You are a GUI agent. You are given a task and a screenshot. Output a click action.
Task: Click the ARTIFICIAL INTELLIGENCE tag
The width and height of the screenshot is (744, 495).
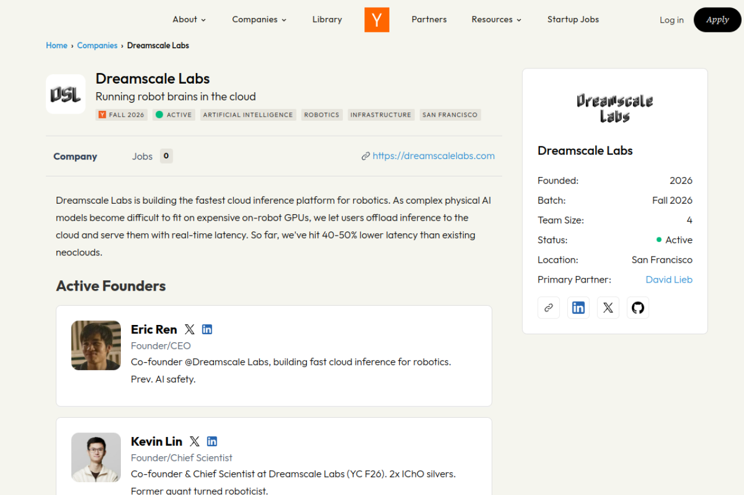pos(248,115)
